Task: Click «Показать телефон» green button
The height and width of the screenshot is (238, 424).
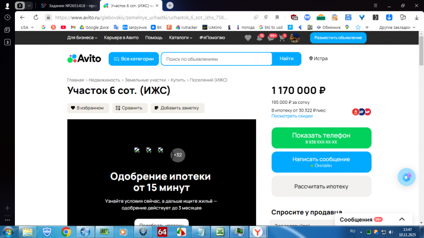Action: point(321,138)
